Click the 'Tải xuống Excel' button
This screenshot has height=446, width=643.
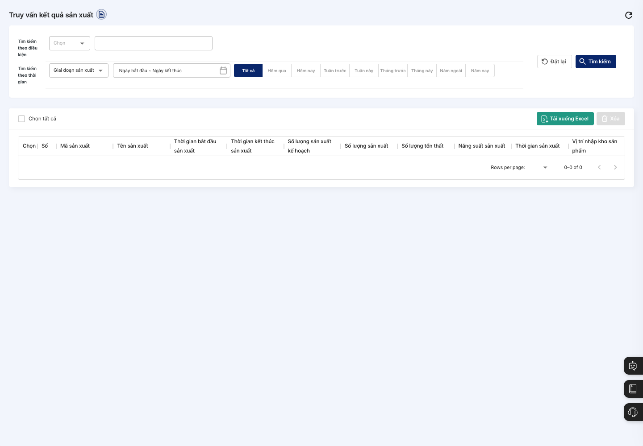(x=565, y=119)
